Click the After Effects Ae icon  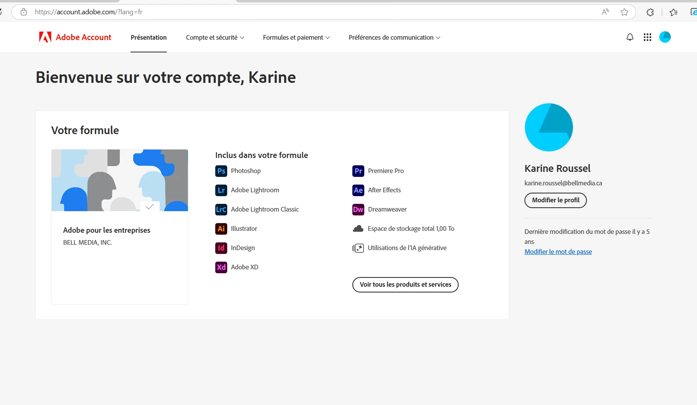(x=358, y=190)
